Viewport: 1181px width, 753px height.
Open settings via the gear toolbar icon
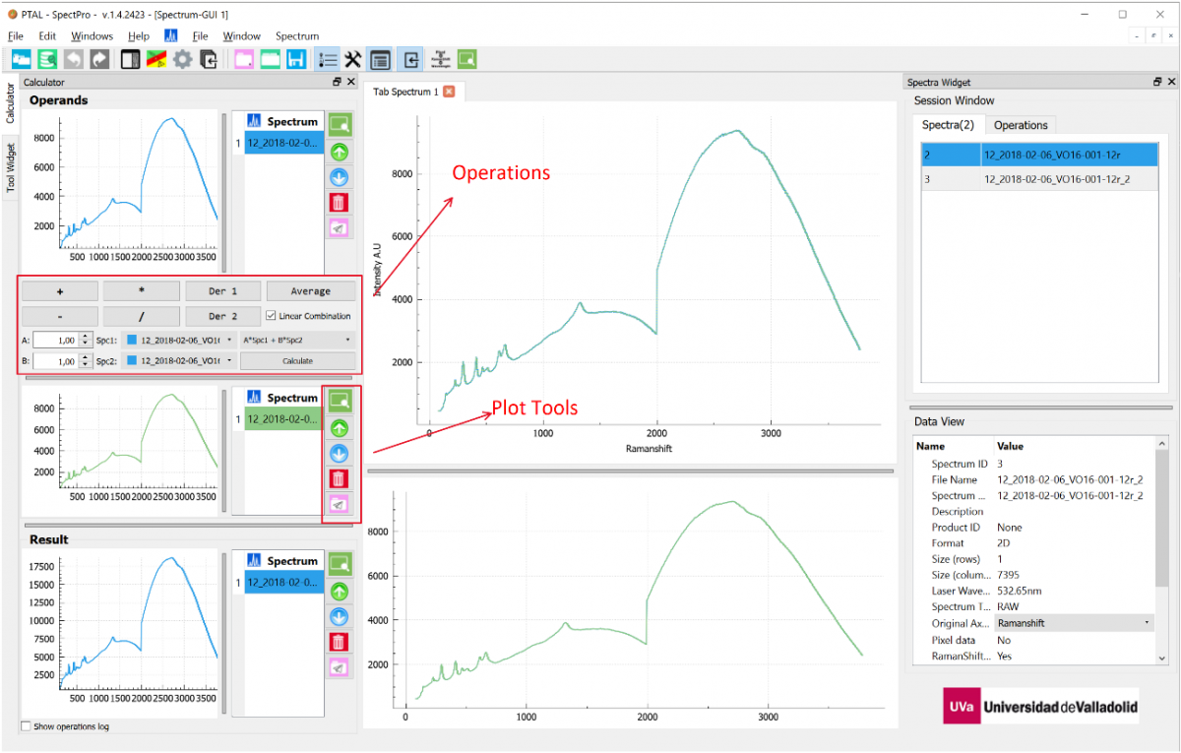[182, 59]
